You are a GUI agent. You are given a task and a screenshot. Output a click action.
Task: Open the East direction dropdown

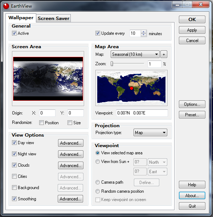[157, 172]
